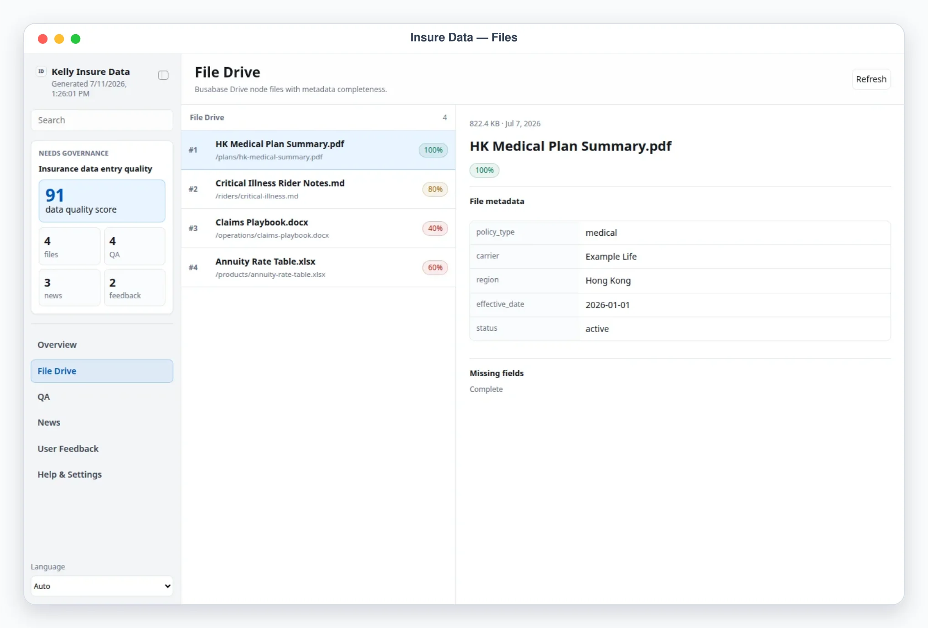Screen dimensions: 928x628
Task: Click the /plans/hk-medical-summary.pdf path
Action: pyautogui.click(x=269, y=157)
